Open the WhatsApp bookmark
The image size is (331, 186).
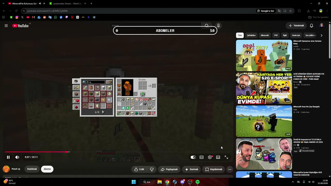point(55,17)
